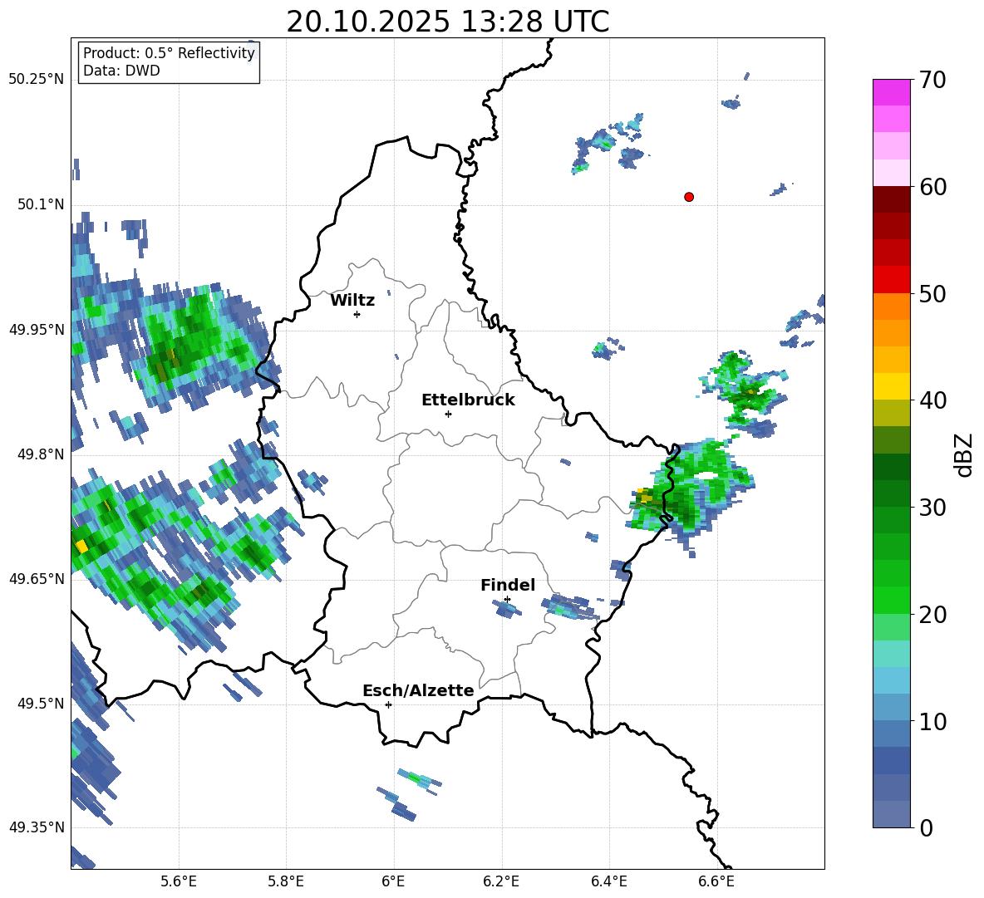The height and width of the screenshot is (898, 984).
Task: Click the 10 value on the colorbar
Action: pyautogui.click(x=932, y=721)
